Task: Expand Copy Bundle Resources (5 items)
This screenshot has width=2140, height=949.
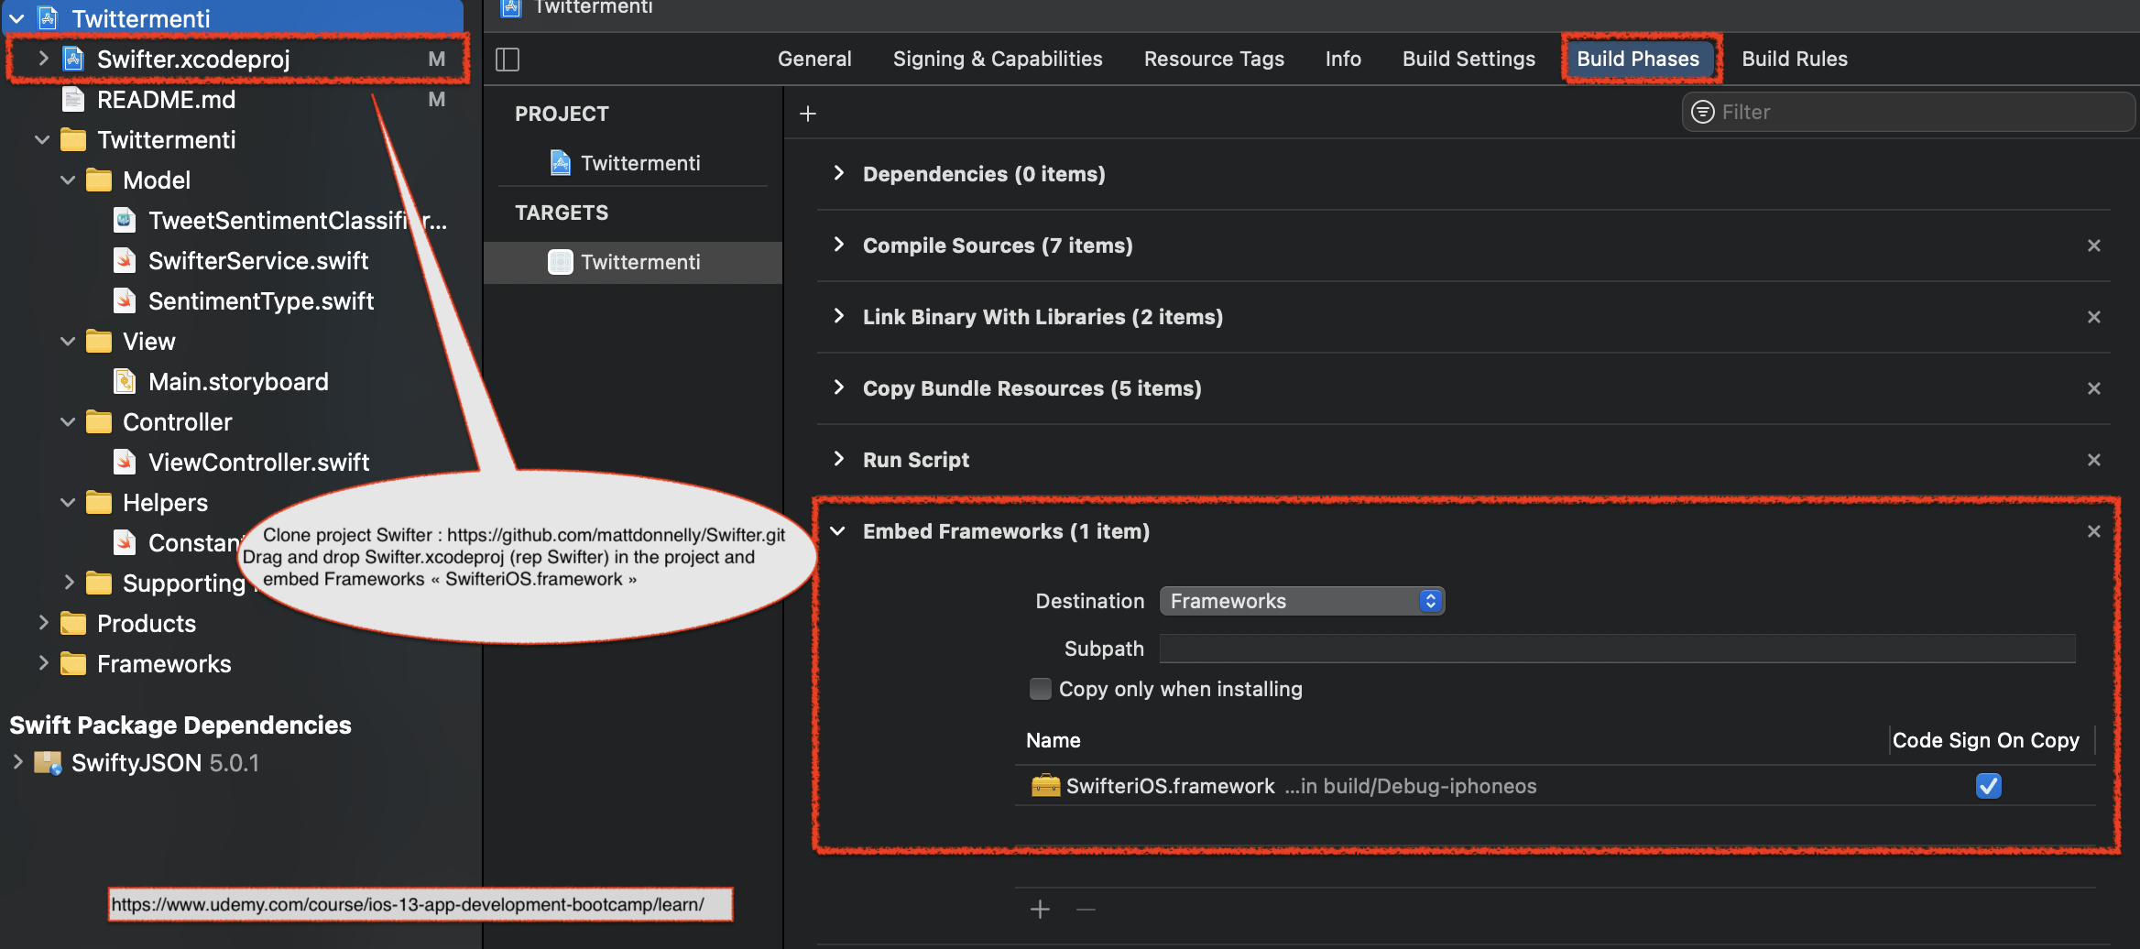Action: [x=838, y=387]
